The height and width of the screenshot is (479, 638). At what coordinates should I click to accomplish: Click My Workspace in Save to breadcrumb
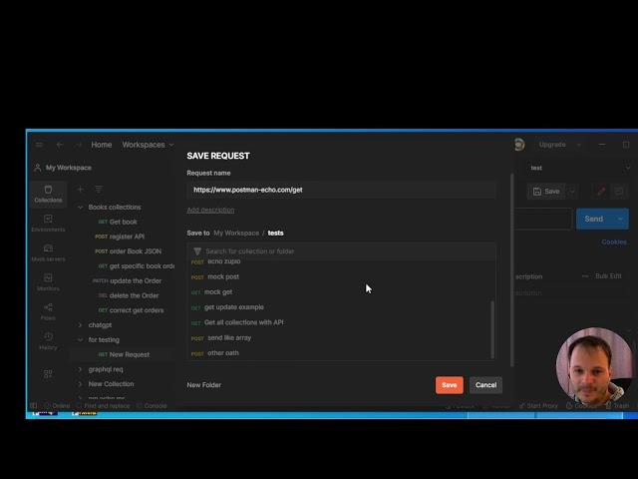click(236, 233)
